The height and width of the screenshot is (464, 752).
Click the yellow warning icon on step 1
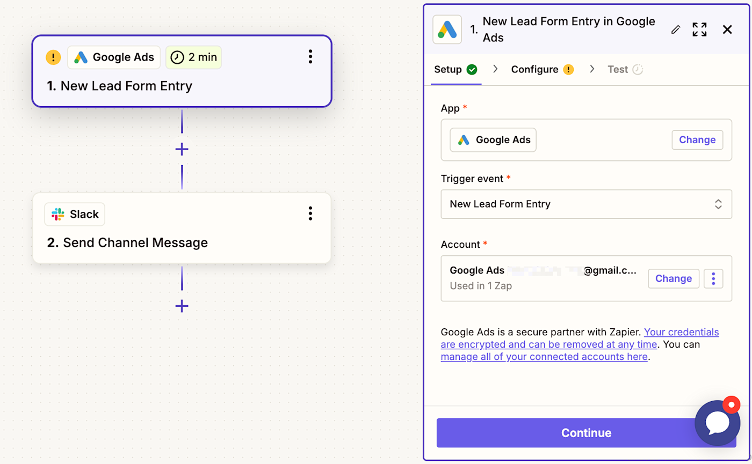pyautogui.click(x=53, y=57)
